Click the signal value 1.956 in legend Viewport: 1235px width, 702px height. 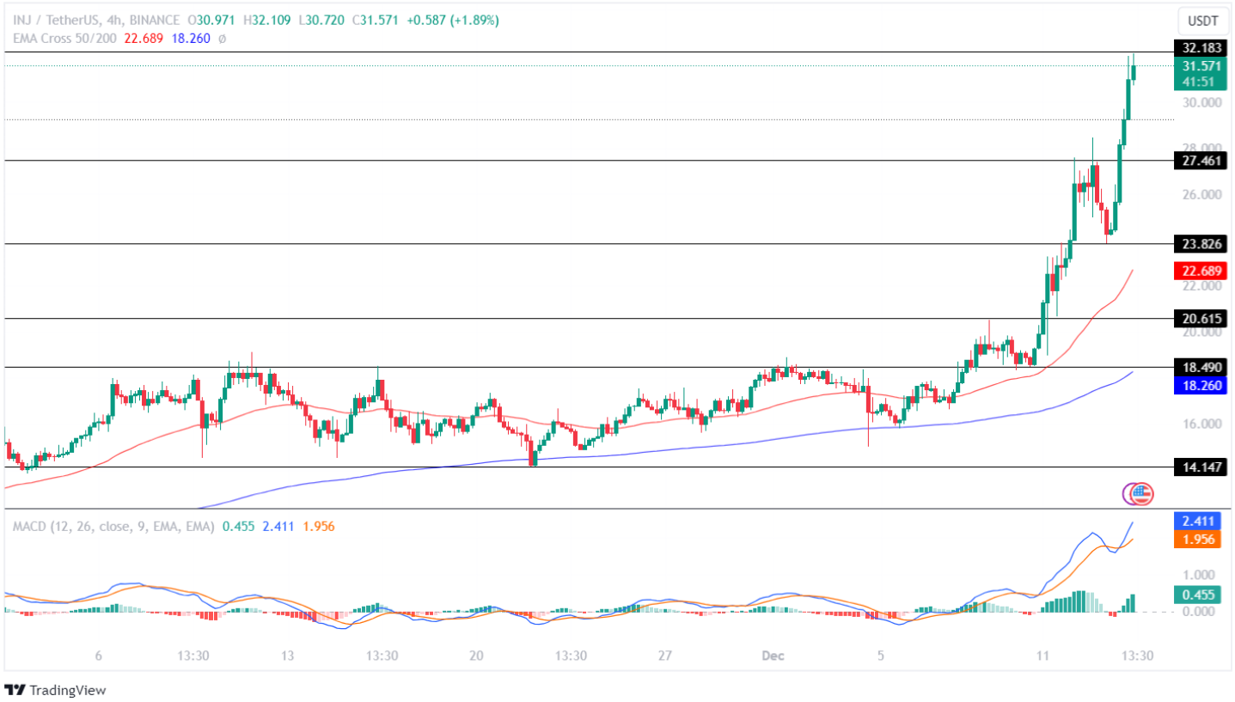(318, 526)
